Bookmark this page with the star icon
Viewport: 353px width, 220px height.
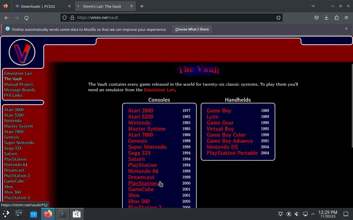tap(279, 18)
